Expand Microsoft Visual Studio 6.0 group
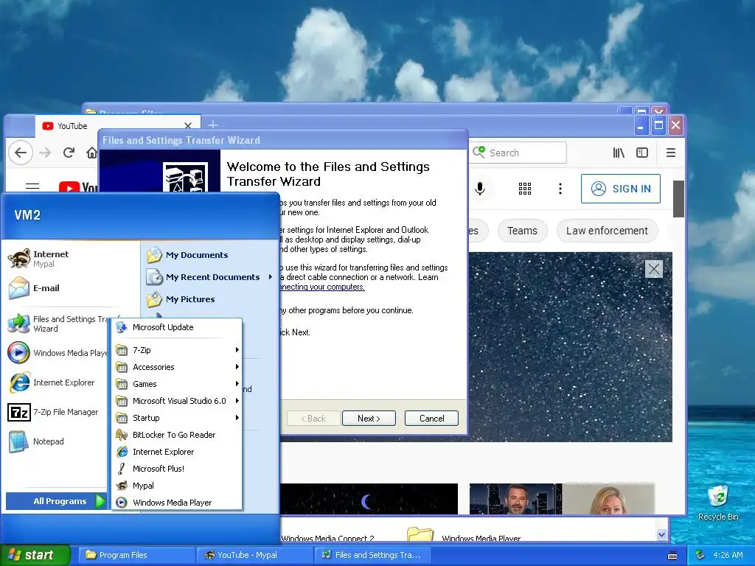755x566 pixels. click(177, 401)
